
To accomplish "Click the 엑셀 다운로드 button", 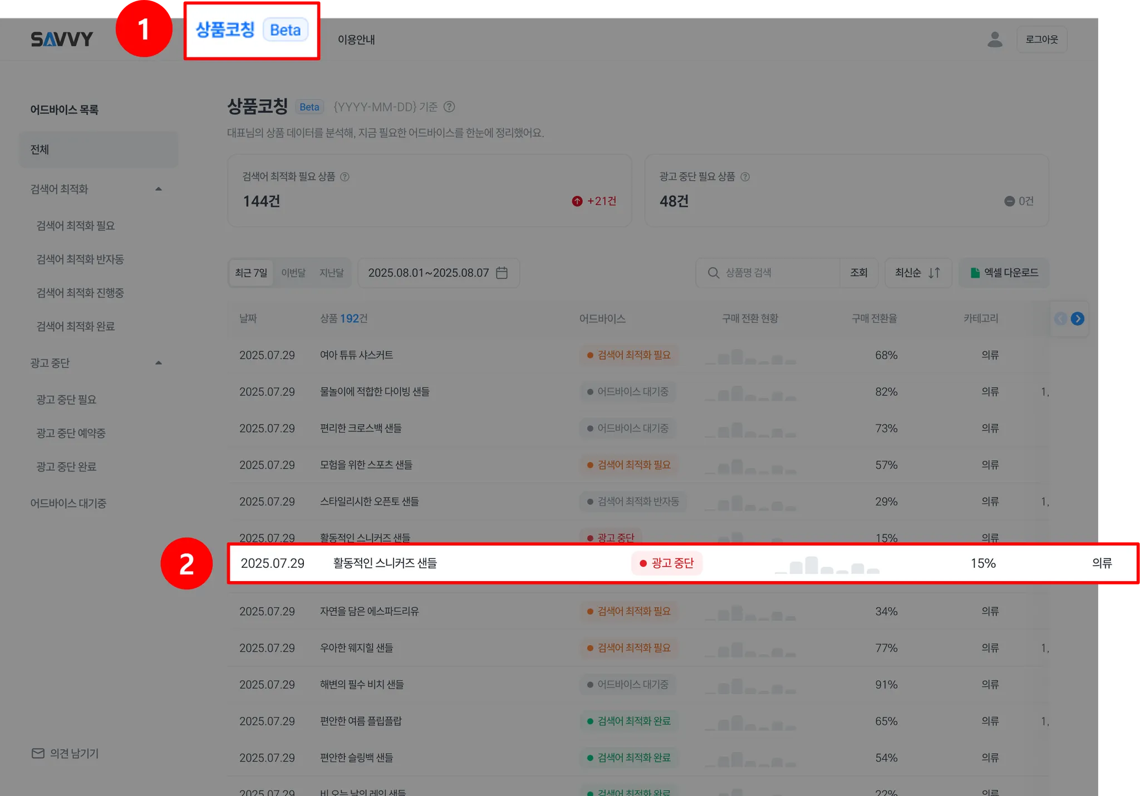I will [x=1004, y=273].
